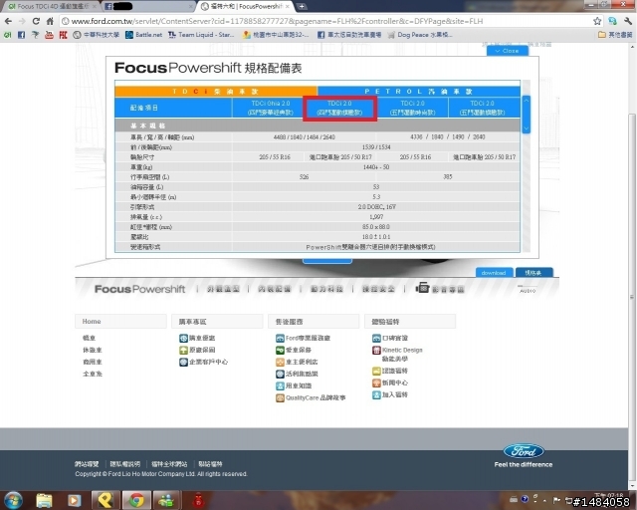Screen dimensions: 637x510
Task: Open the YouTube bookmark icon
Action: 49,35
